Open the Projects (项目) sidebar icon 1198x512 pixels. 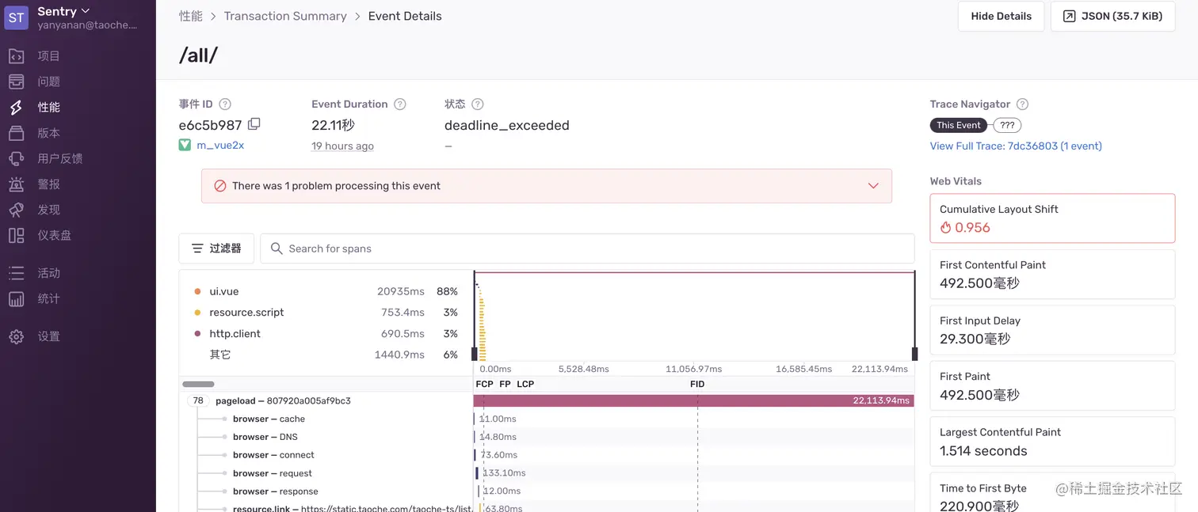click(x=16, y=56)
